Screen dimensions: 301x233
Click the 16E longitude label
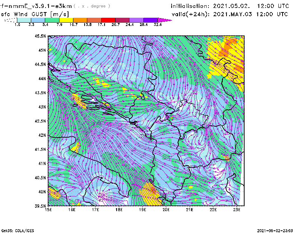(x=72, y=210)
